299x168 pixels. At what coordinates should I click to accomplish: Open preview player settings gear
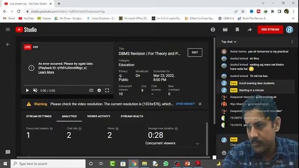(99, 90)
